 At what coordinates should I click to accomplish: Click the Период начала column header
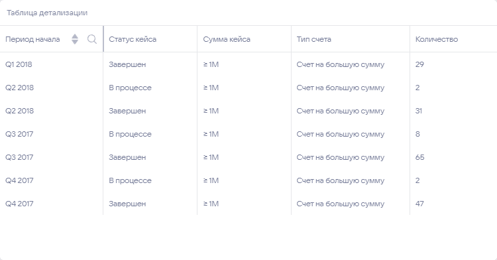tap(32, 39)
